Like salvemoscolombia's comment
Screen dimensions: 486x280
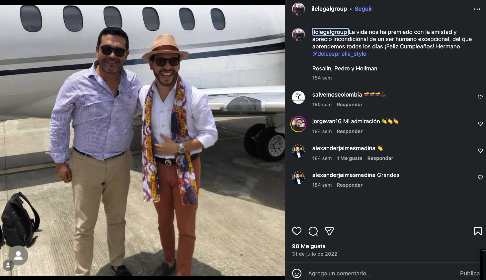[480, 97]
